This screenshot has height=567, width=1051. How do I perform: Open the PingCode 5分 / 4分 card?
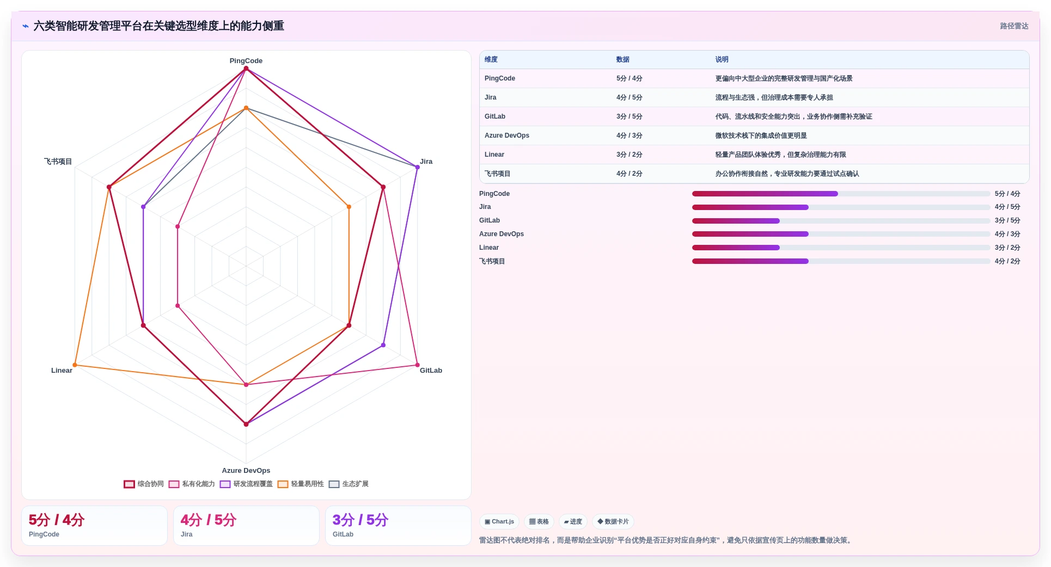(x=94, y=526)
